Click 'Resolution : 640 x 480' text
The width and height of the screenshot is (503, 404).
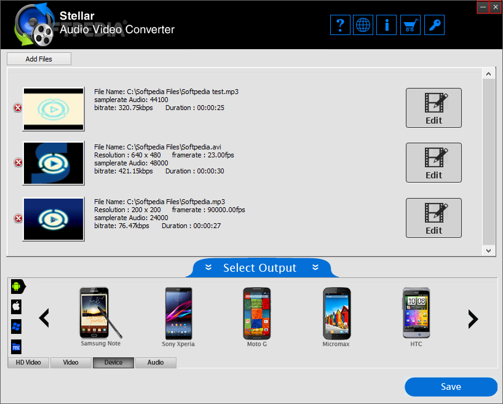coord(127,155)
